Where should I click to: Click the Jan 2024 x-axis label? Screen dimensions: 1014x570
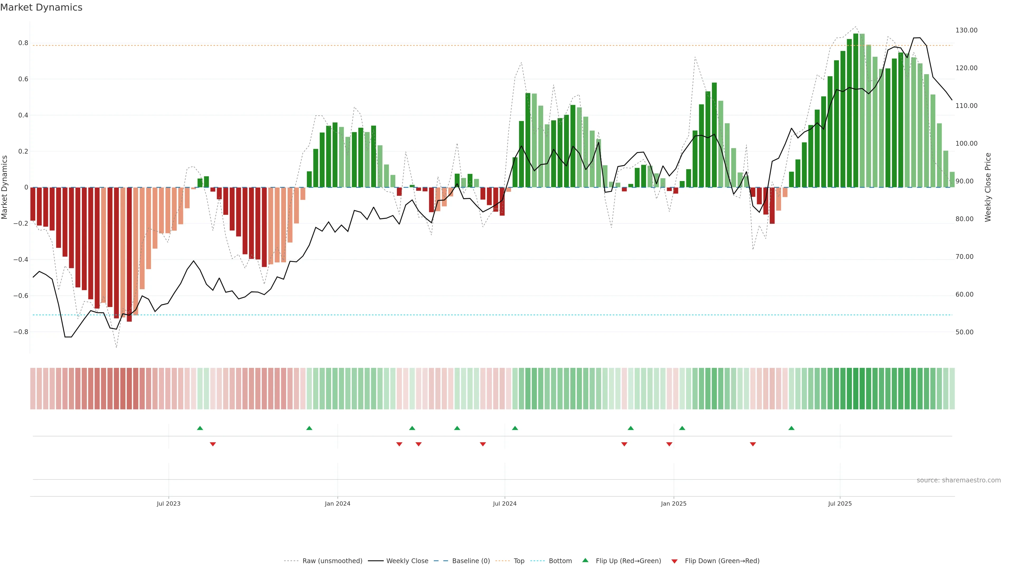tap(337, 503)
